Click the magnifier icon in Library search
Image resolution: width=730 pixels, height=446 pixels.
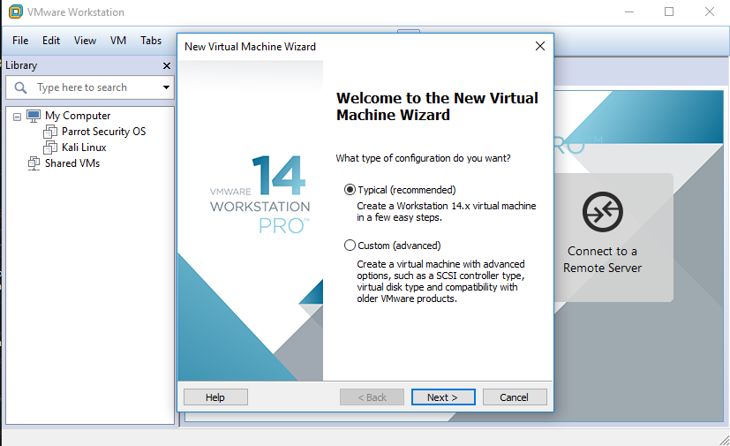20,87
